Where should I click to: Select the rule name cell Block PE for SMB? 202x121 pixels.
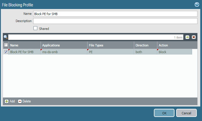tap(24, 52)
